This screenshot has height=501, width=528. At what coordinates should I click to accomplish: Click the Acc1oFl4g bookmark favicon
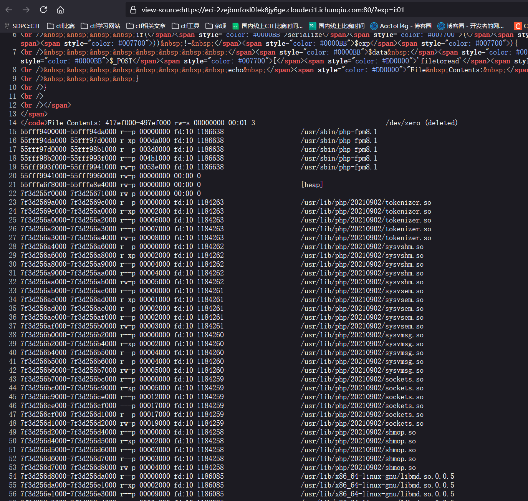tap(374, 26)
